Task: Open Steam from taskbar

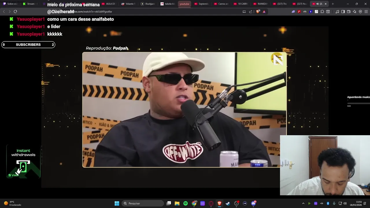Action: click(228, 203)
